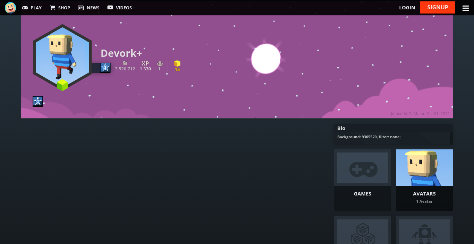Click the badge icon below the avatar
The image size is (474, 244).
[38, 101]
